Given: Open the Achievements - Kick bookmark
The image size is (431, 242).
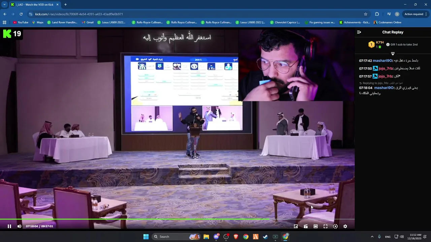Looking at the screenshot, I should pos(355,23).
